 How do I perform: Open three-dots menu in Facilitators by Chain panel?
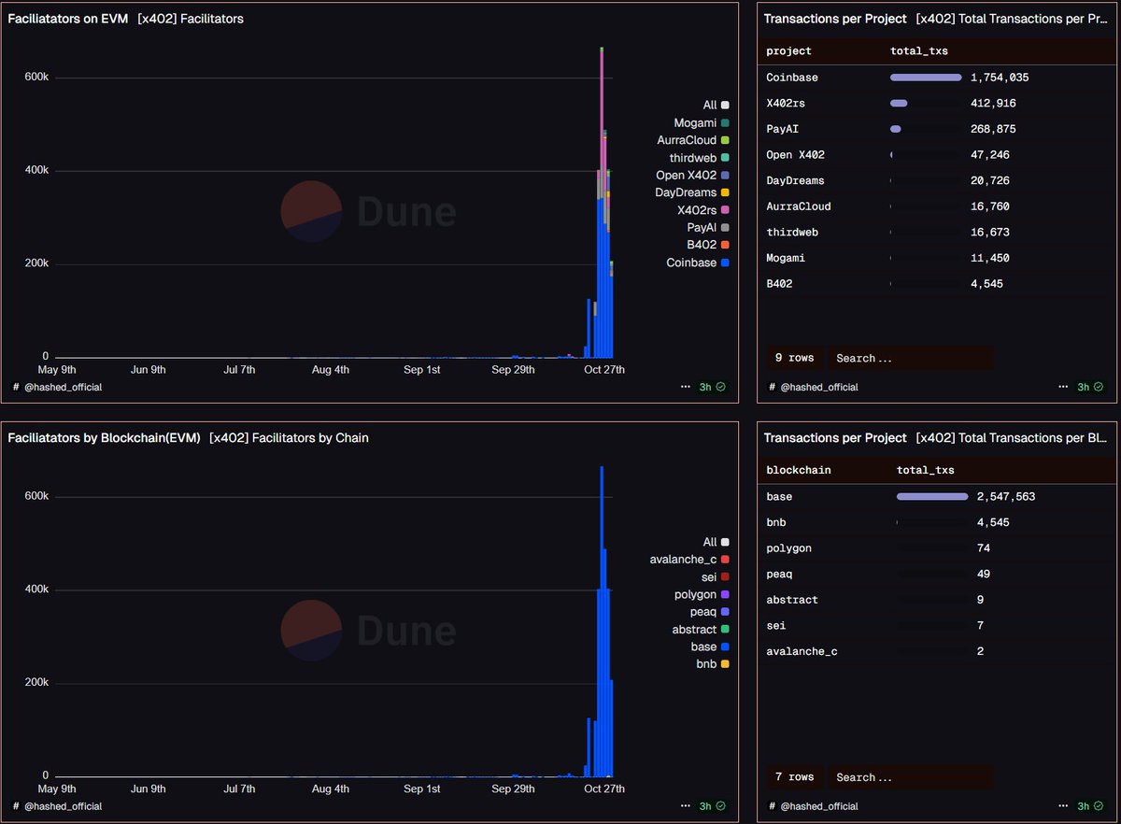coord(688,805)
